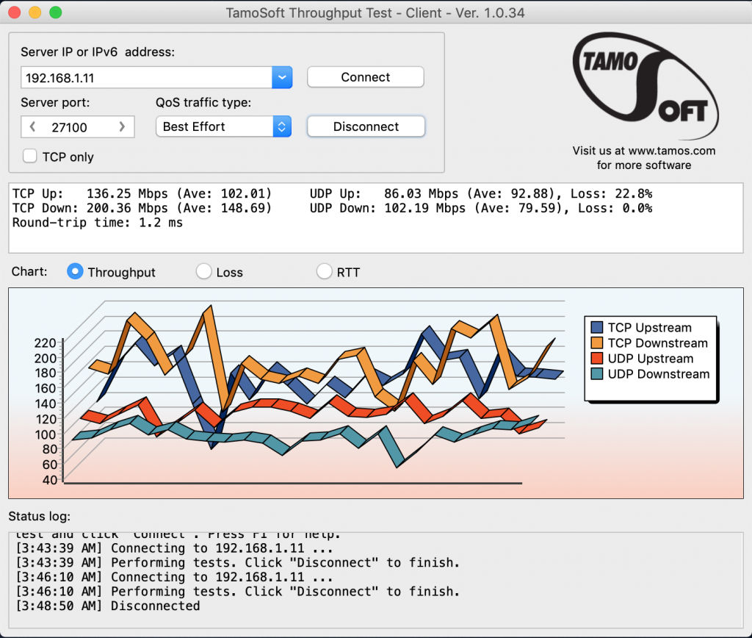Click the TamoSoft logo

pyautogui.click(x=645, y=85)
